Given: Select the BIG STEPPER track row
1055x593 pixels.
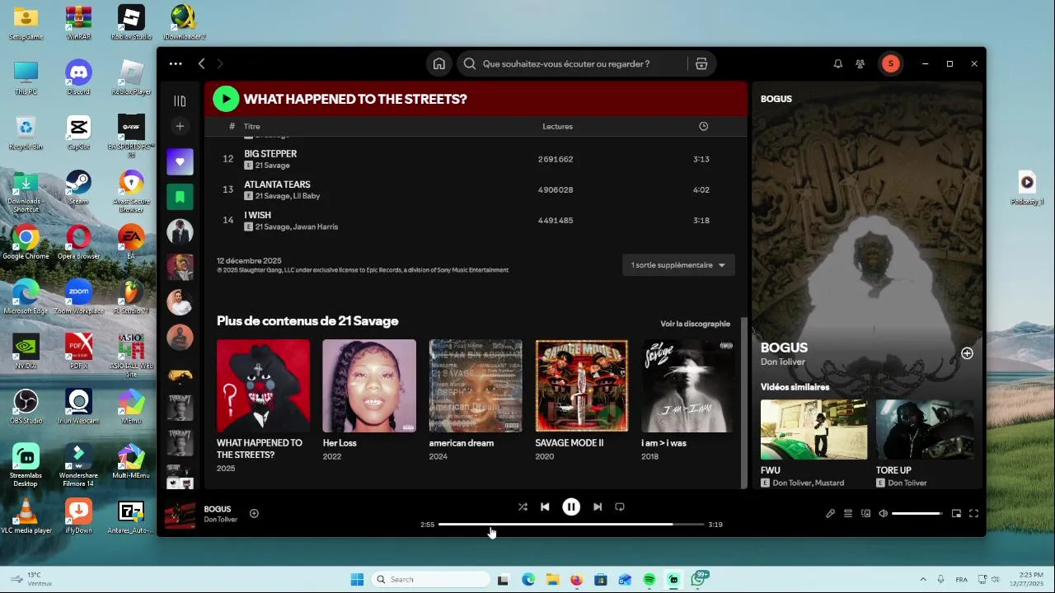Looking at the screenshot, I should pyautogui.click(x=476, y=159).
